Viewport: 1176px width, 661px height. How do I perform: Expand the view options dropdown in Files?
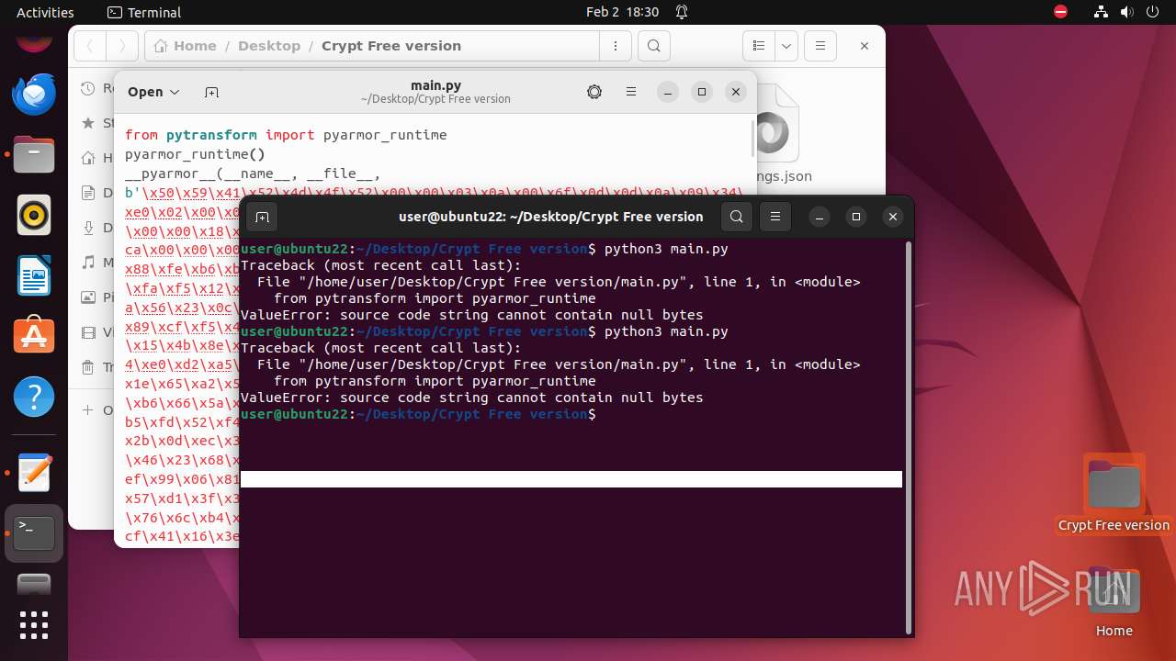pyautogui.click(x=786, y=46)
